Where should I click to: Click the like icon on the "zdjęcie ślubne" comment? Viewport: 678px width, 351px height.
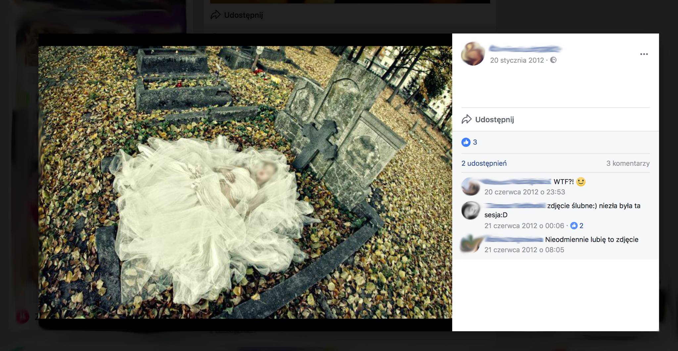[574, 226]
